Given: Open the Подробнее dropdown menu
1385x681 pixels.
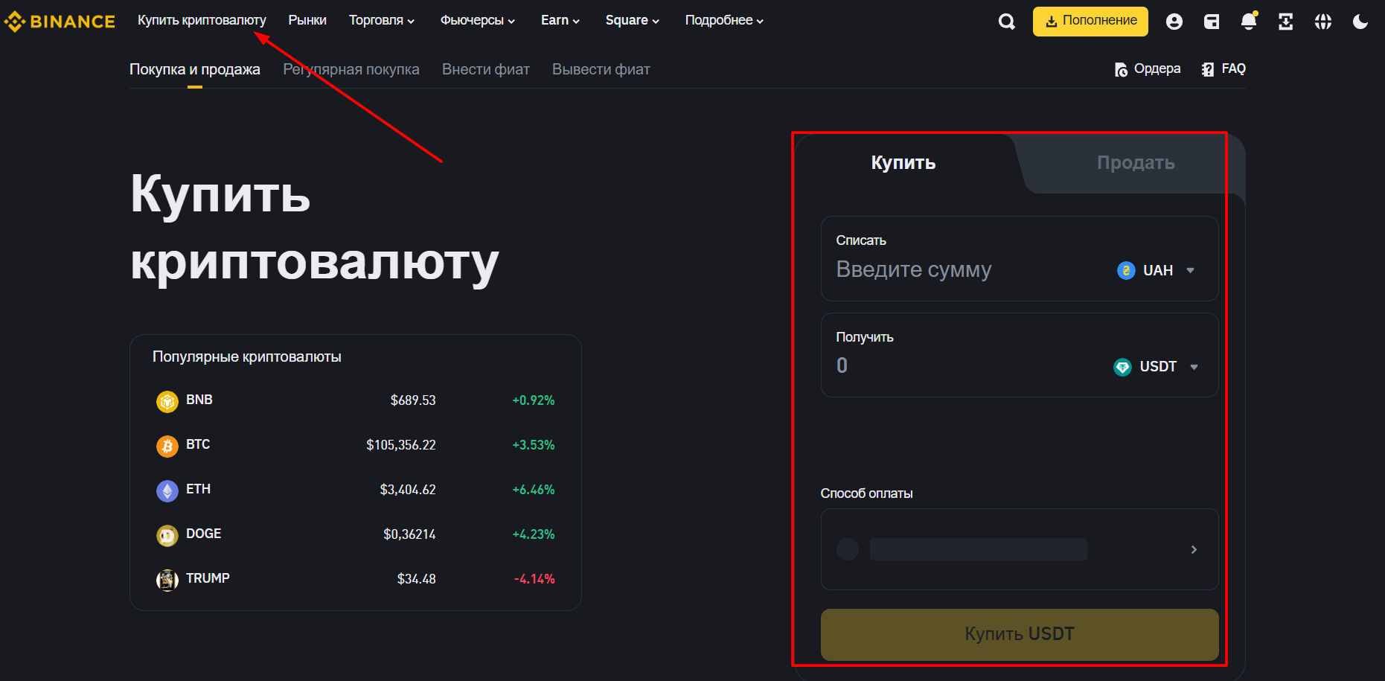Looking at the screenshot, I should 724,20.
